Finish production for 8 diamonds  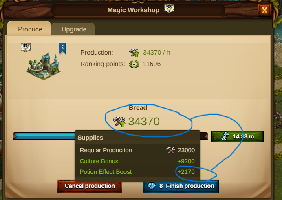[x=181, y=186]
